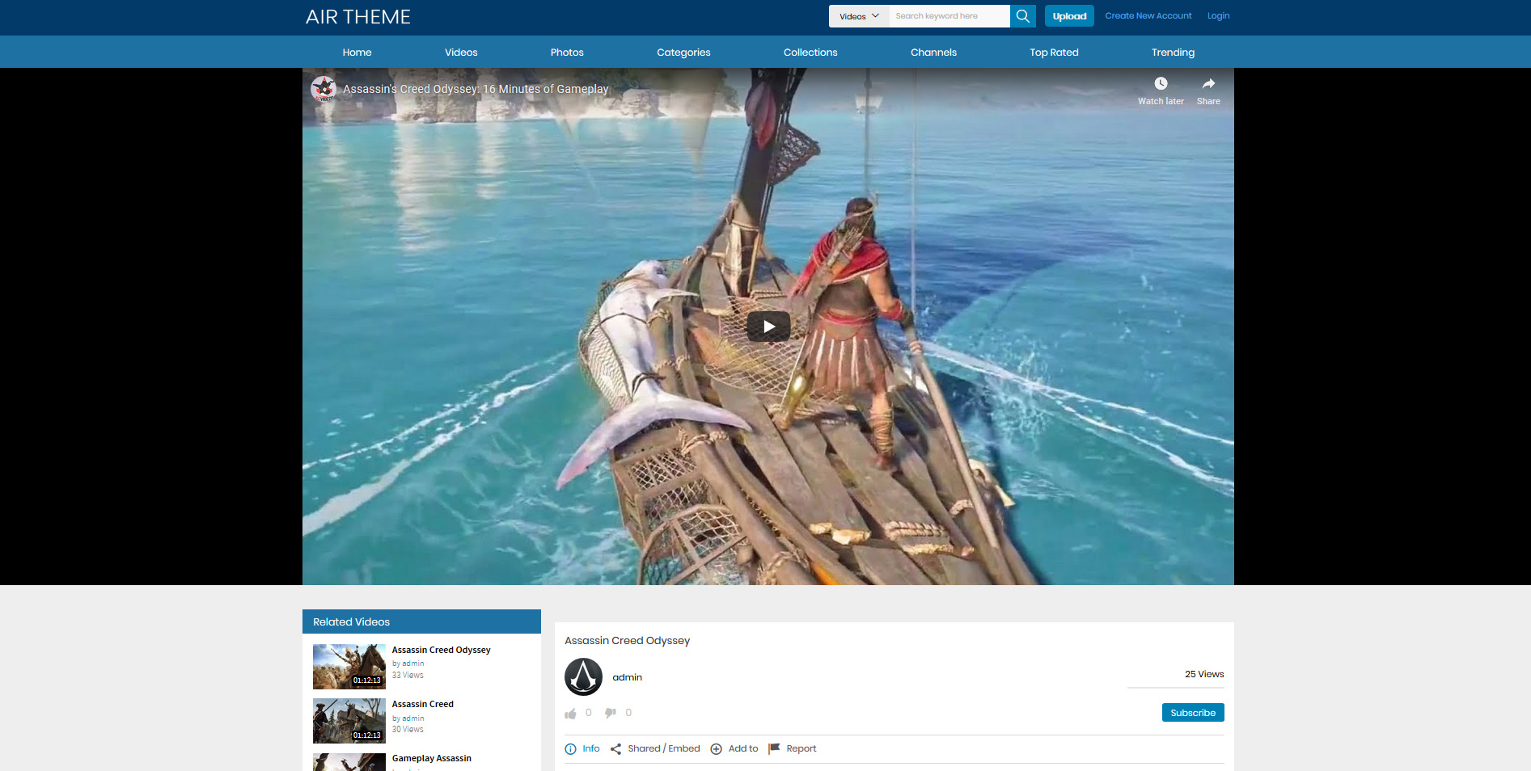Open the Trending menu item
The image size is (1531, 771).
(1173, 53)
